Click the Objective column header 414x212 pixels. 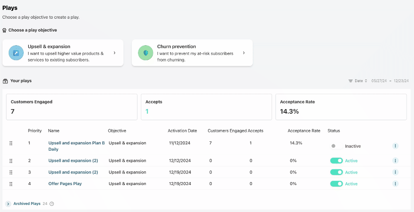(x=117, y=131)
